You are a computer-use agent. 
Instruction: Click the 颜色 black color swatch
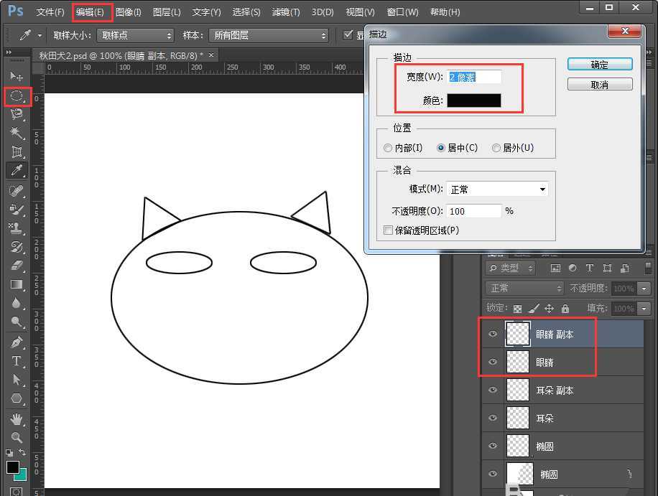[x=476, y=100]
